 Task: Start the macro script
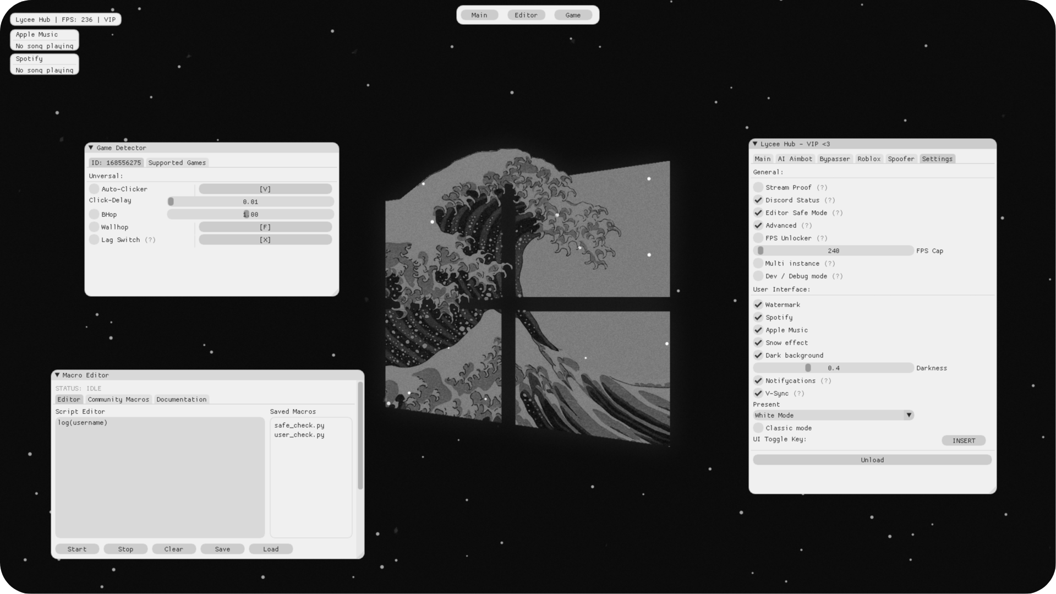[77, 549]
